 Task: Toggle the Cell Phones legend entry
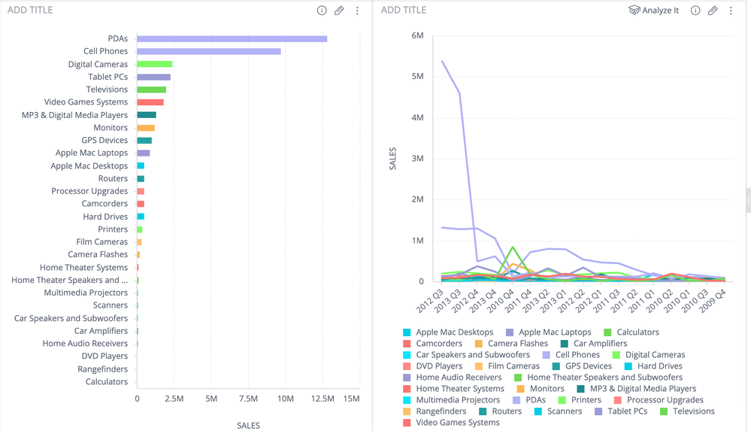(577, 355)
